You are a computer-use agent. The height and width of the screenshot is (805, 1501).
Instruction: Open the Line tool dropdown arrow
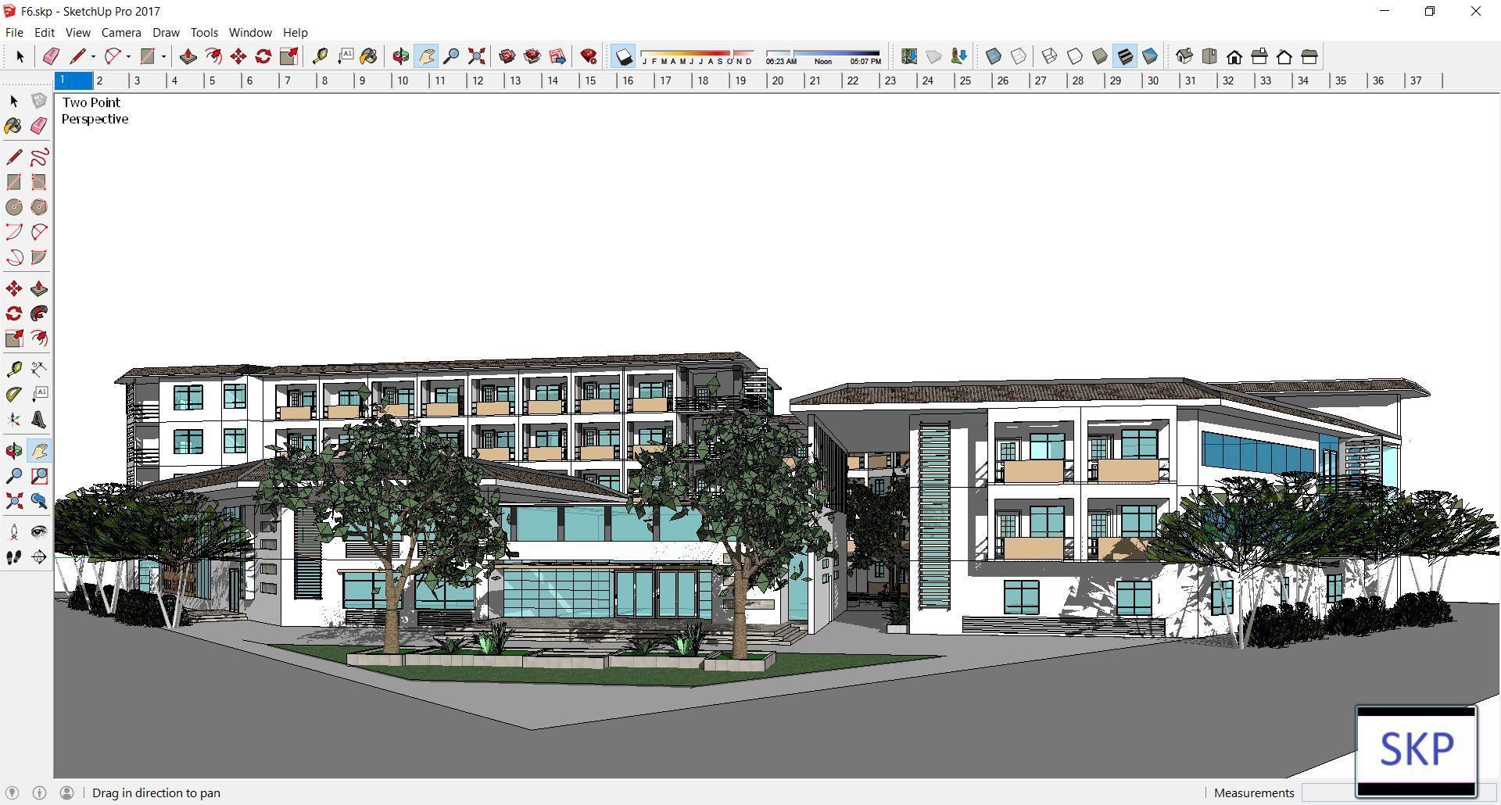[91, 56]
